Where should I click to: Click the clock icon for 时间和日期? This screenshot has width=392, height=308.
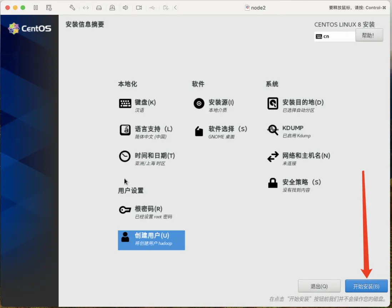pyautogui.click(x=125, y=157)
